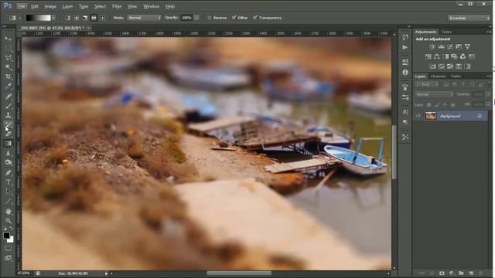
Task: Select the Horizontal Type tool
Action: pos(9,182)
